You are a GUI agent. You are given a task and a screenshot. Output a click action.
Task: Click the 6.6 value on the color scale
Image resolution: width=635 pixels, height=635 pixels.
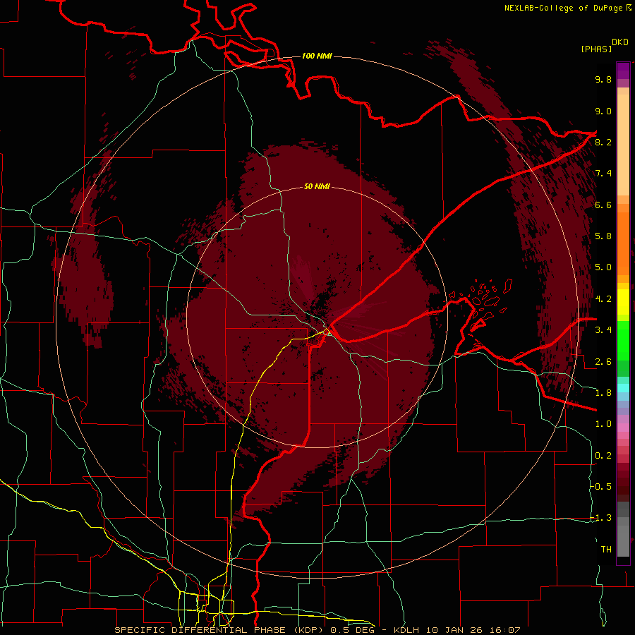pyautogui.click(x=603, y=205)
